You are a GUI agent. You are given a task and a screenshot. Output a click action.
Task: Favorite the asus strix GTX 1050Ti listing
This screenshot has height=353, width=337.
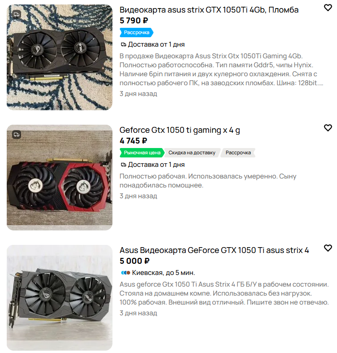[x=328, y=8]
